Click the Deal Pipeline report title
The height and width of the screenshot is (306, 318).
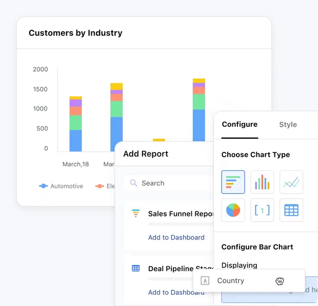click(x=181, y=269)
